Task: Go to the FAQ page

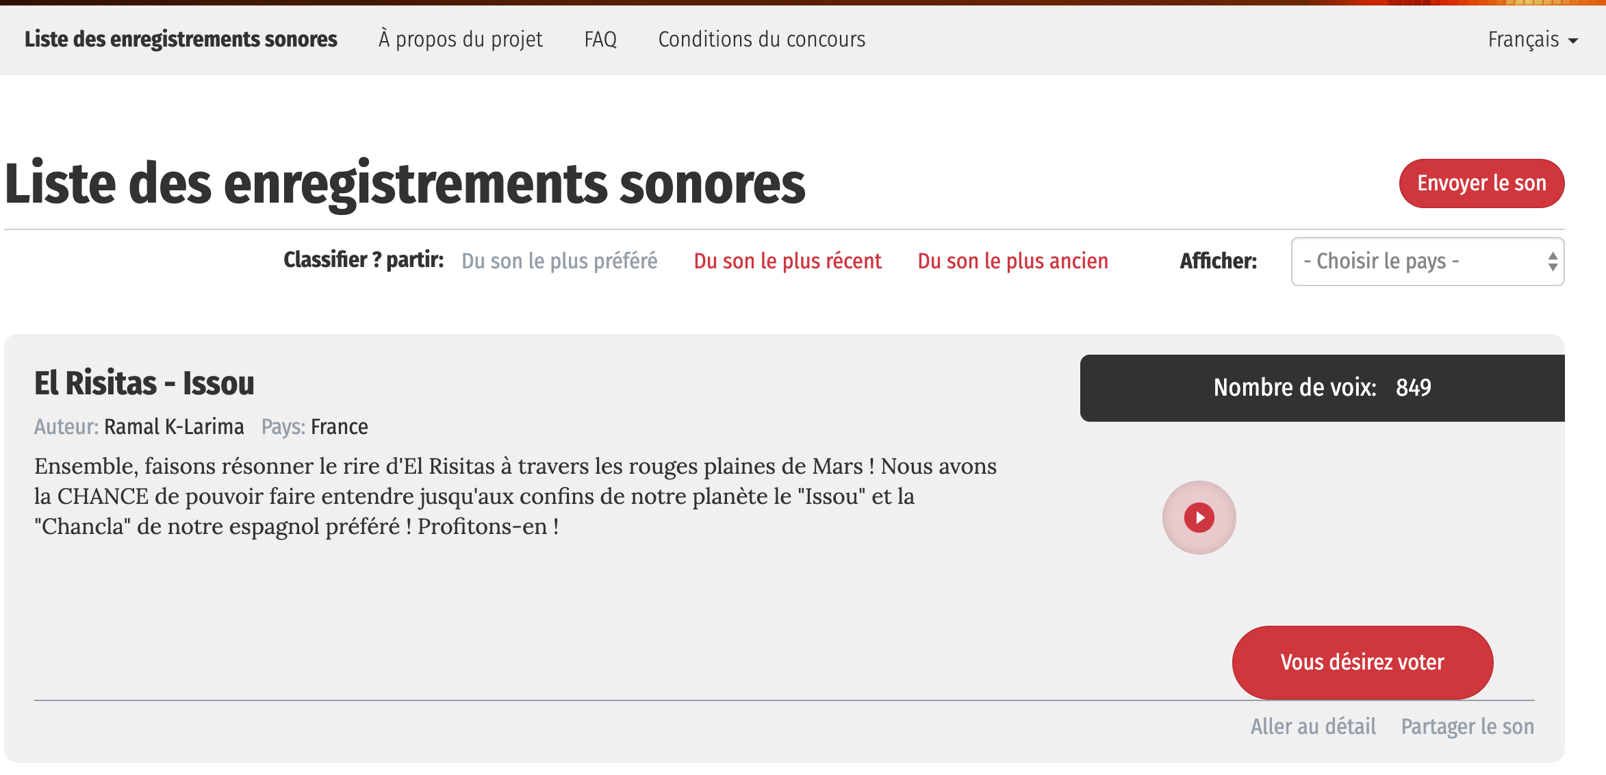Action: [600, 40]
